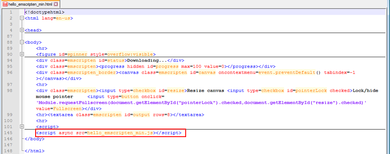Collapse the html tag fold on line 2
Screen dimensions: 390x154
click(x=22, y=18)
